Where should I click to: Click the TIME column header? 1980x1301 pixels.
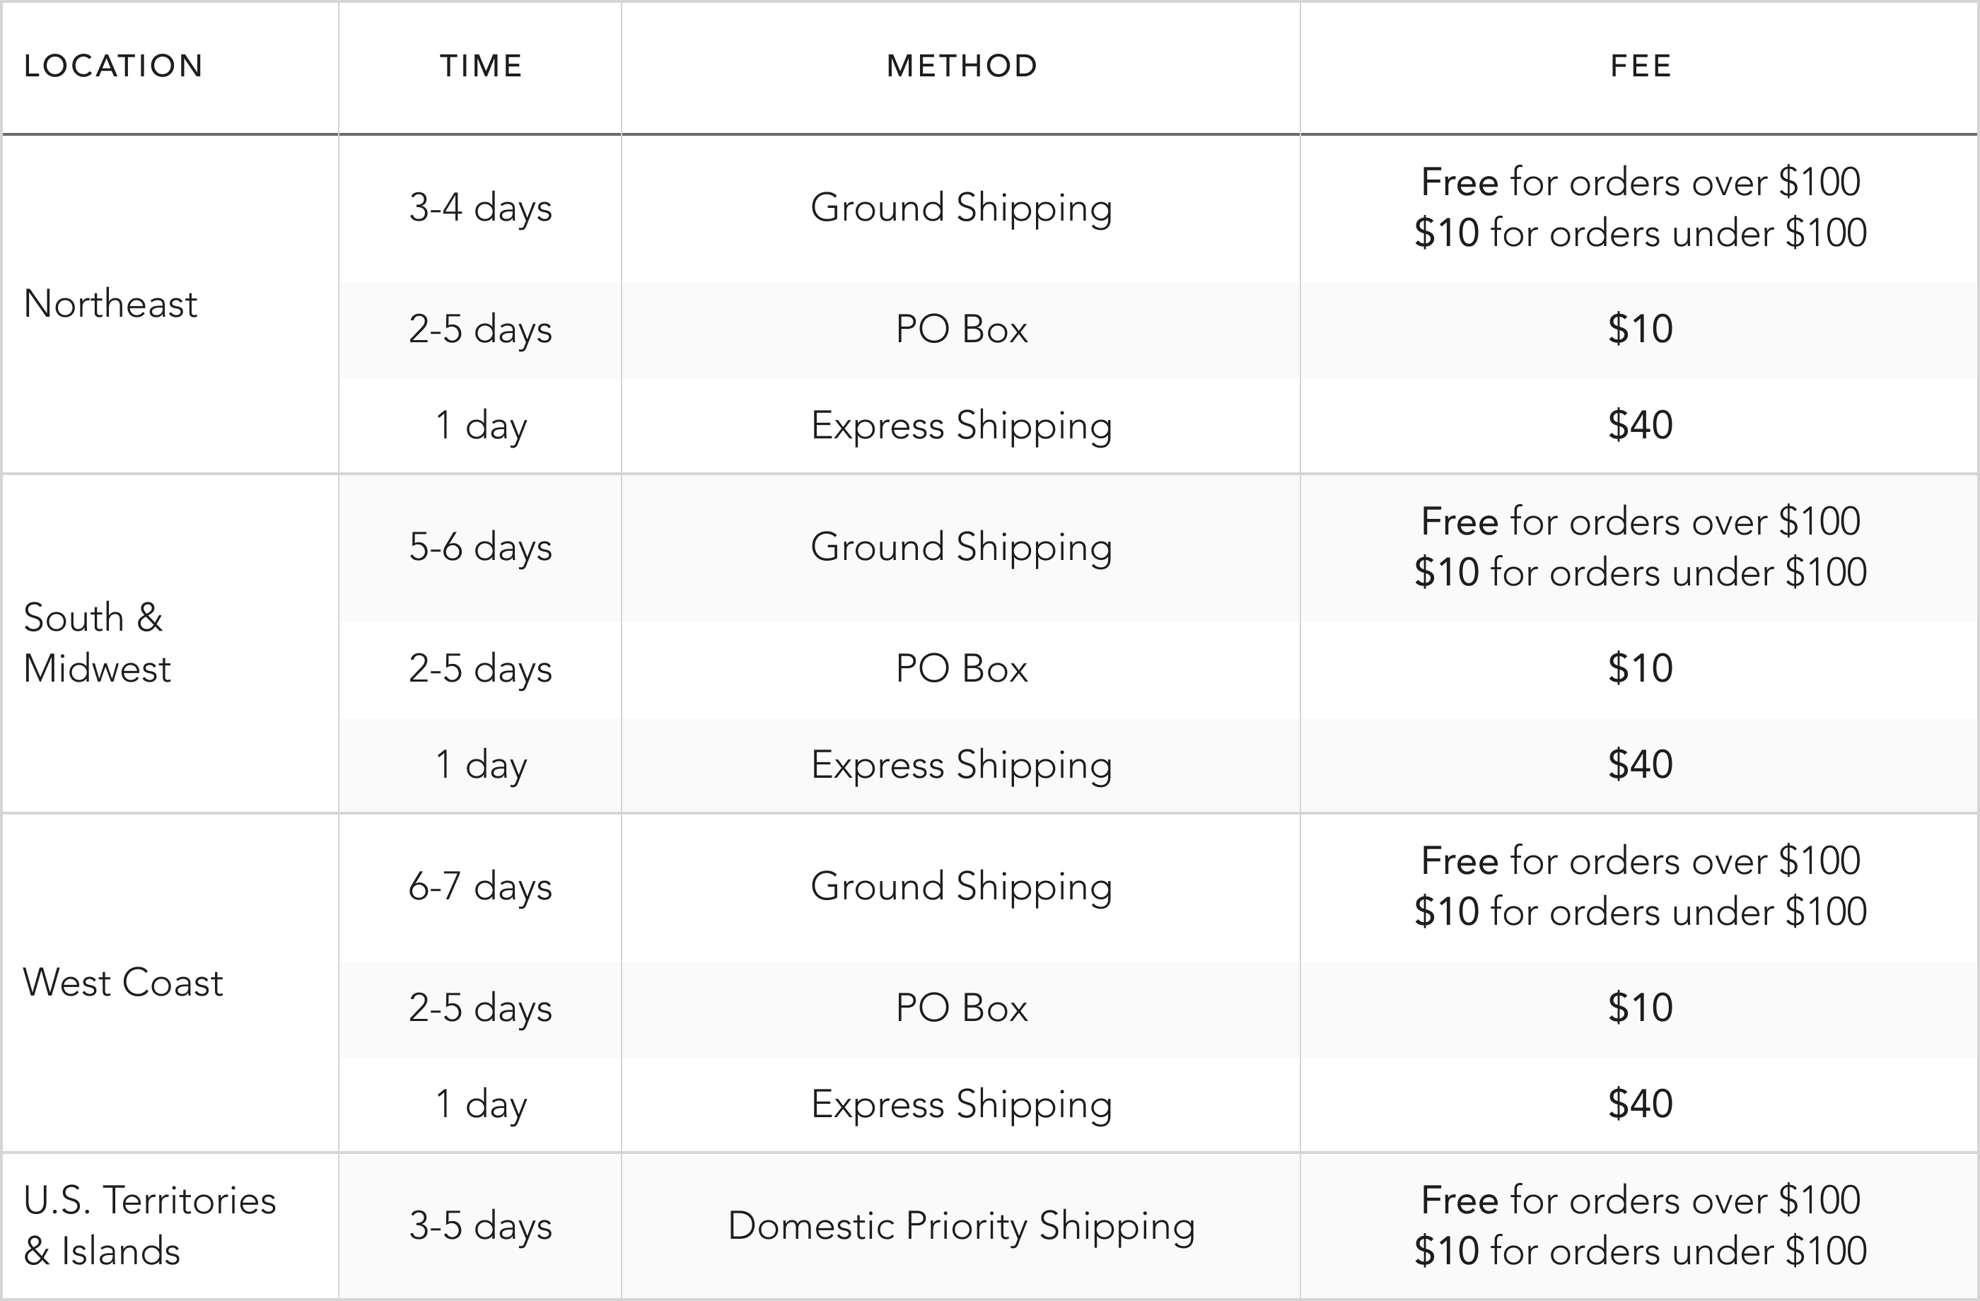481,66
